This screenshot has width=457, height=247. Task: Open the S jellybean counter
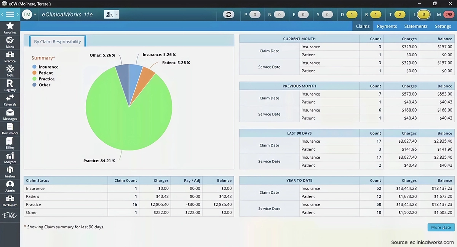pos(327,15)
